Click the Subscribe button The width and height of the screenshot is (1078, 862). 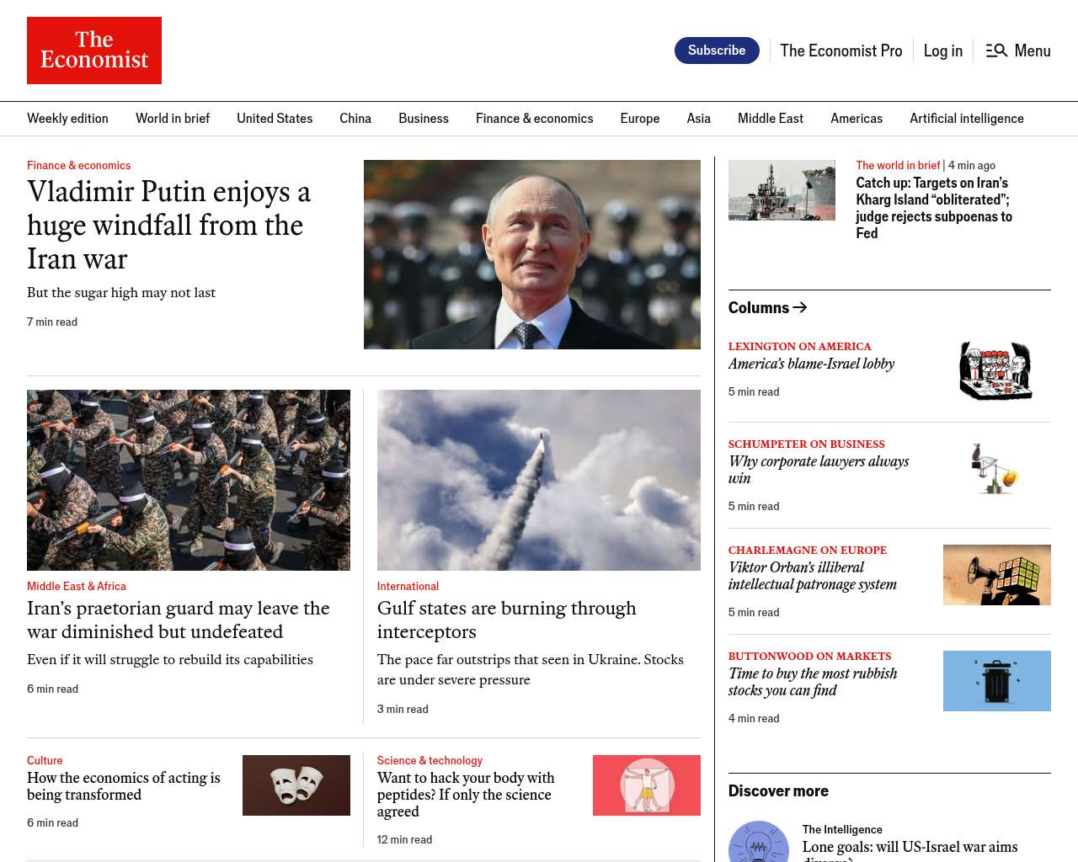pos(717,51)
